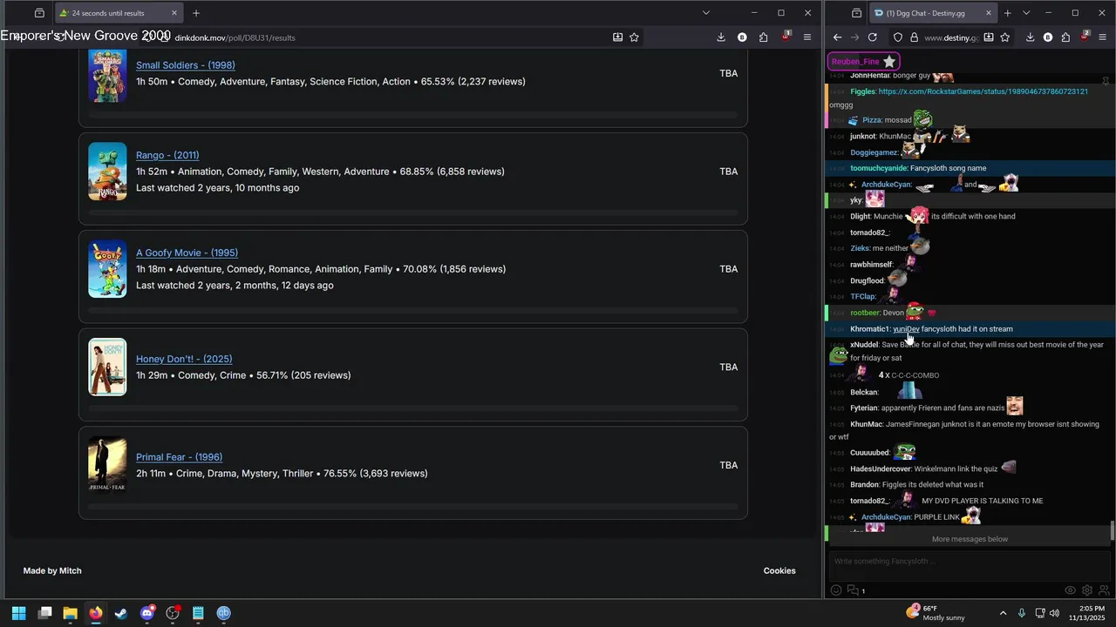Click the Honey Don't! poster thumbnail
The width and height of the screenshot is (1116, 627).
click(107, 367)
